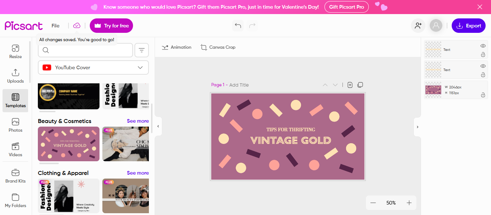491x215 pixels.
Task: Collapse the right layers panel
Action: click(x=417, y=127)
